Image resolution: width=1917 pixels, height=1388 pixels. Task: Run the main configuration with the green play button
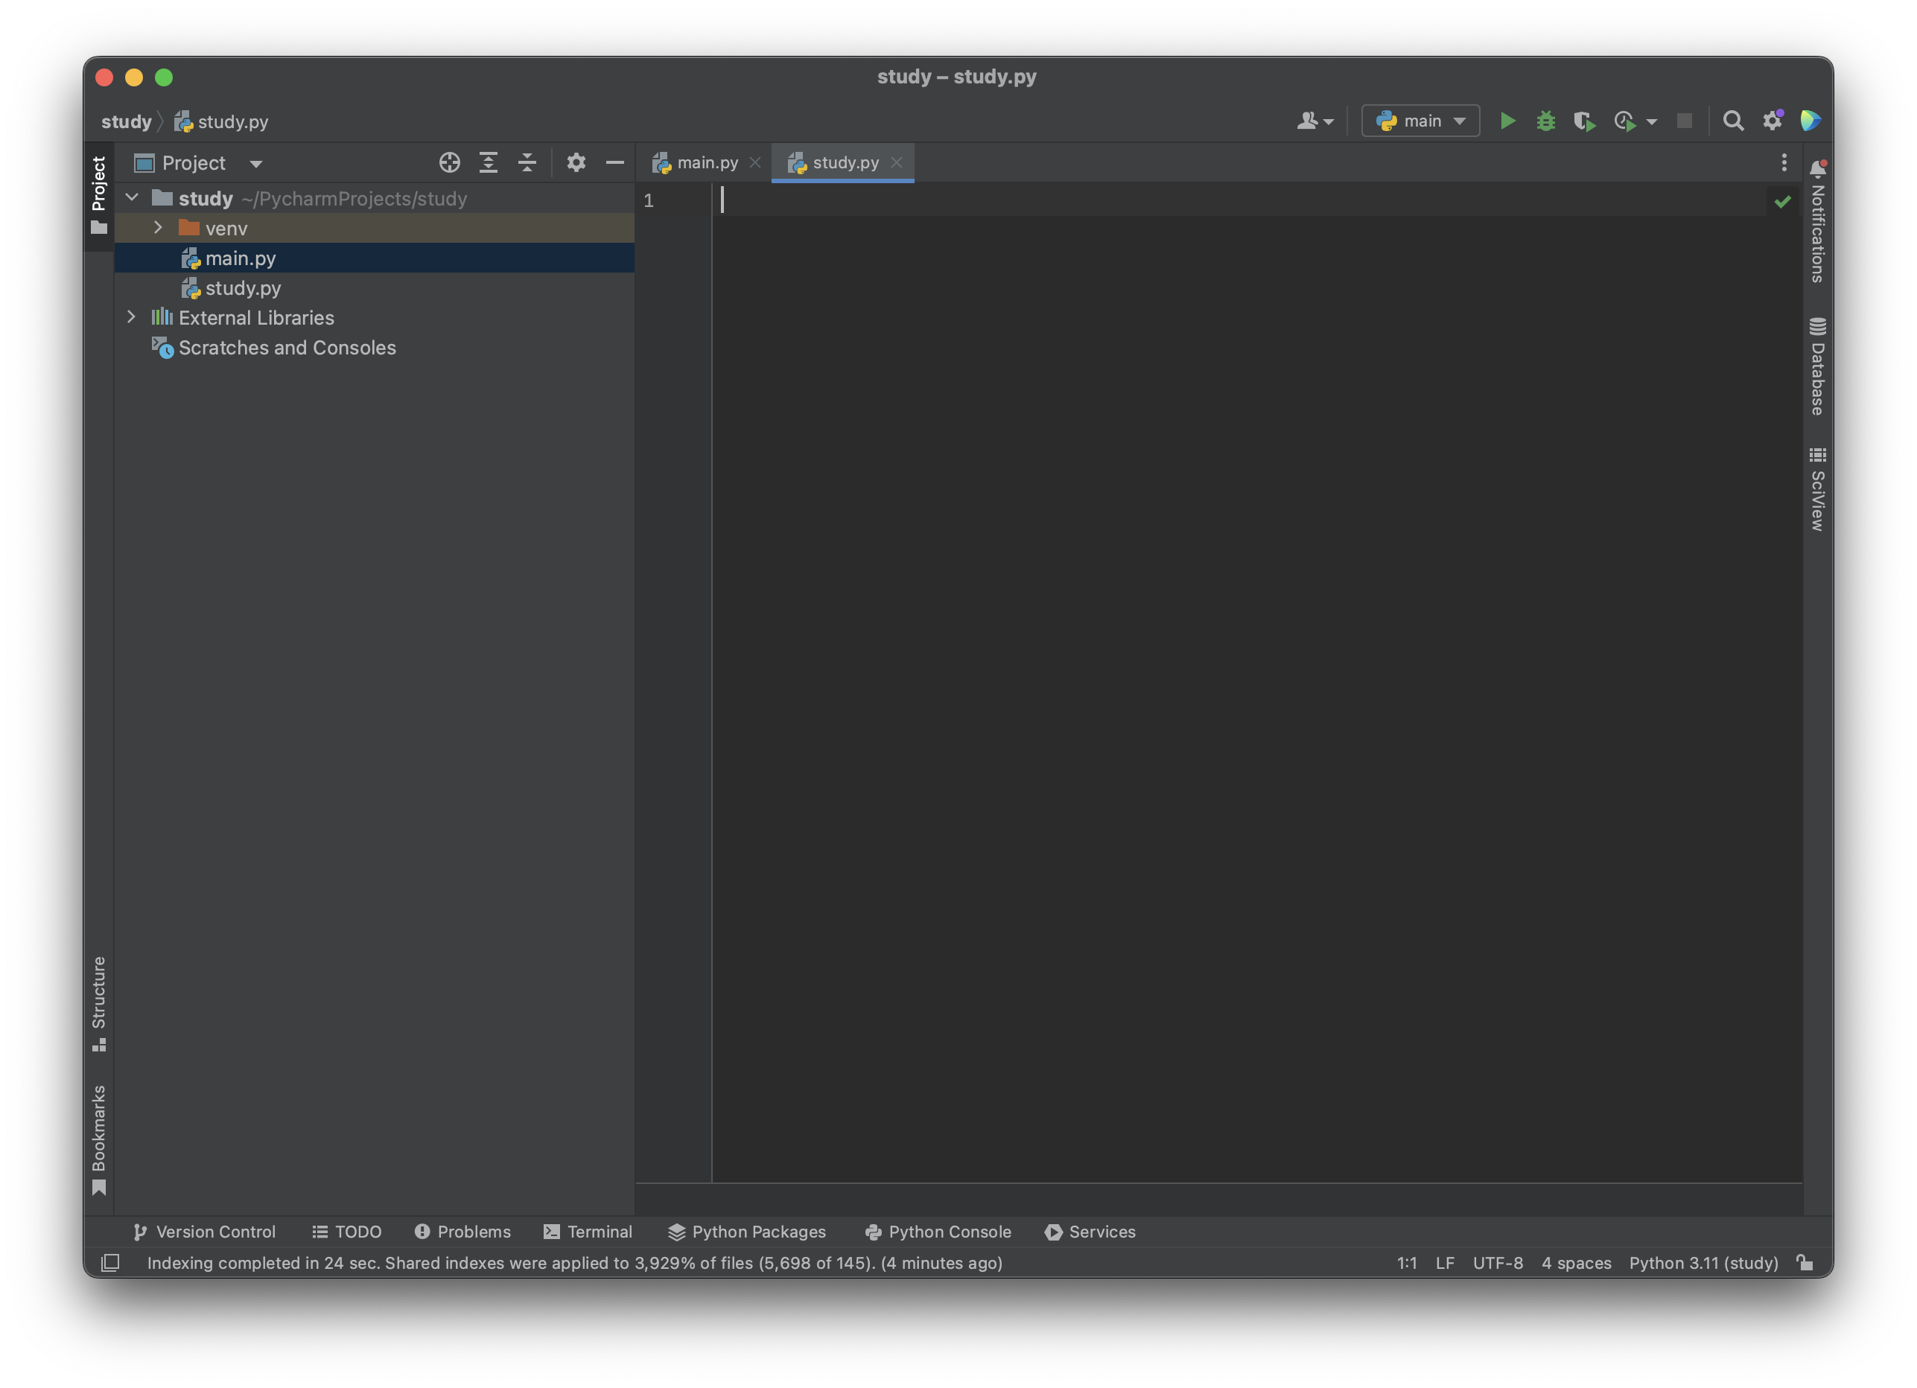[1507, 121]
